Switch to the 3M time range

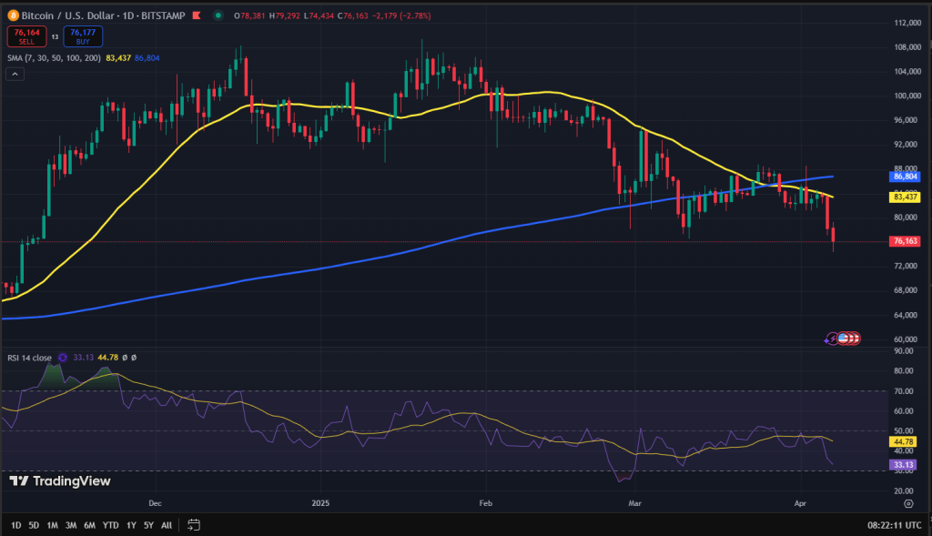point(71,525)
